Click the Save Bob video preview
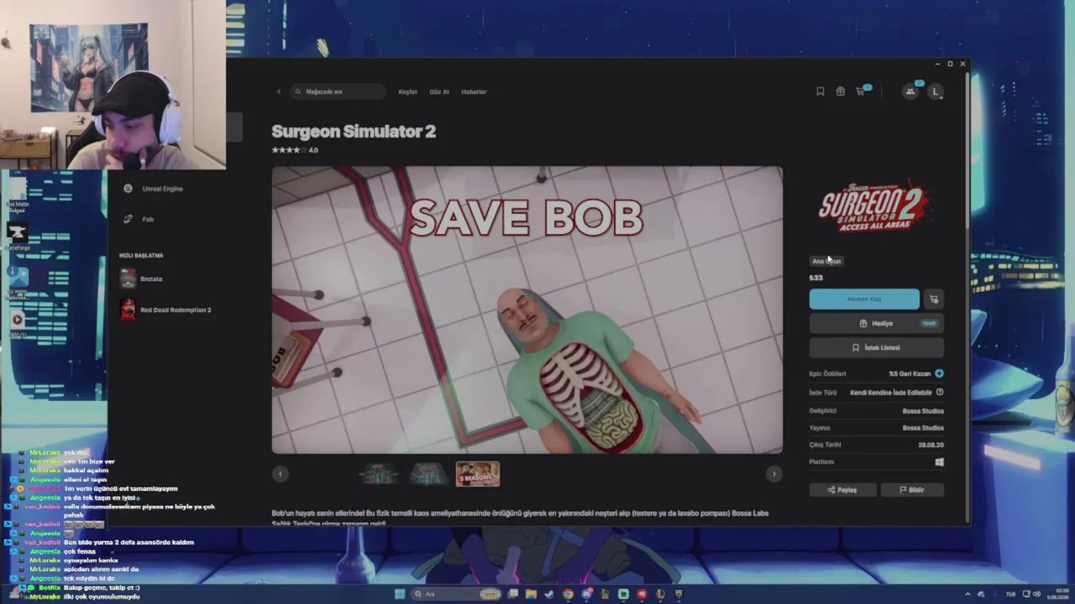This screenshot has height=604, width=1075. [x=527, y=310]
